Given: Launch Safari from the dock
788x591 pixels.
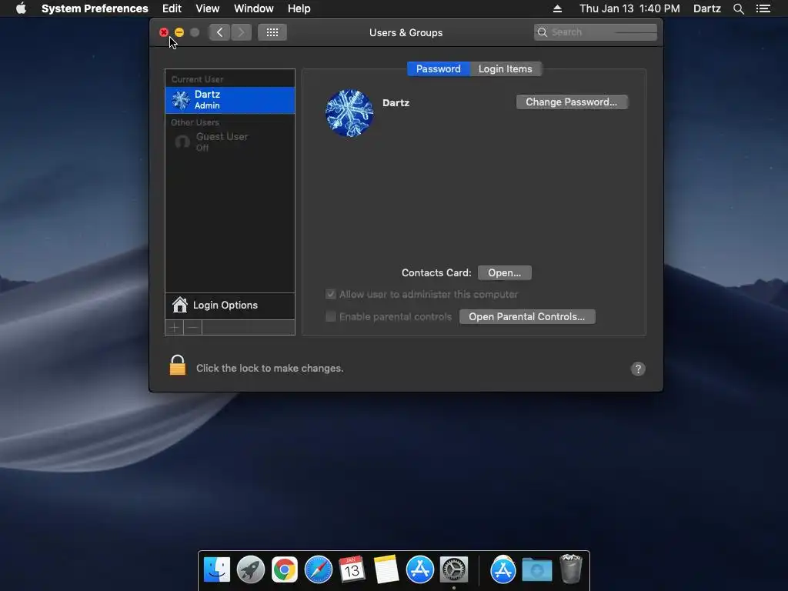Looking at the screenshot, I should (318, 570).
